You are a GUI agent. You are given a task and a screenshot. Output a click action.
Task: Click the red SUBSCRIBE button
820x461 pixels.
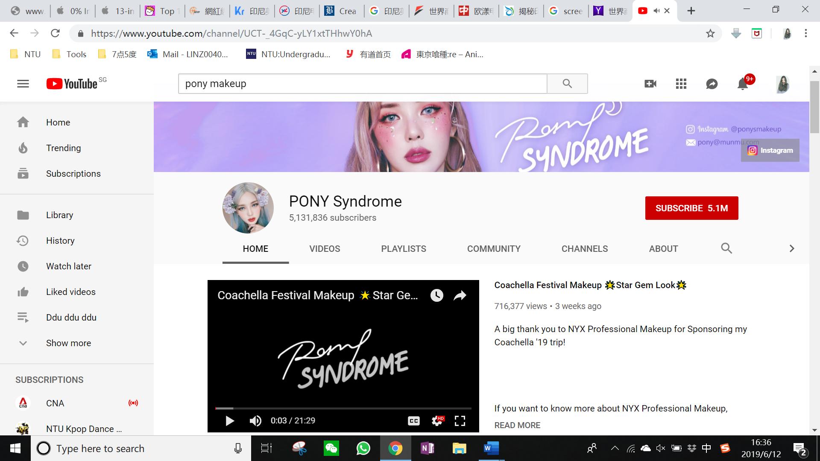(x=691, y=208)
